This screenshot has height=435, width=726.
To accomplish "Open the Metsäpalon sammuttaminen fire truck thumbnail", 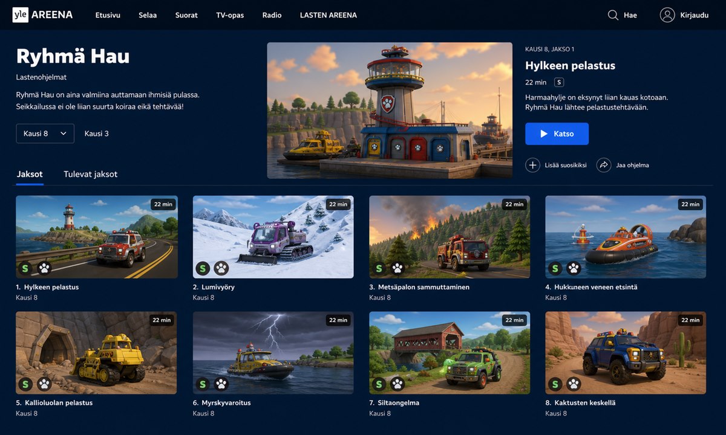I will pos(450,237).
